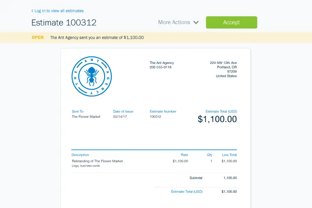Click the Qty column header
The image size is (312, 208).
click(210, 155)
